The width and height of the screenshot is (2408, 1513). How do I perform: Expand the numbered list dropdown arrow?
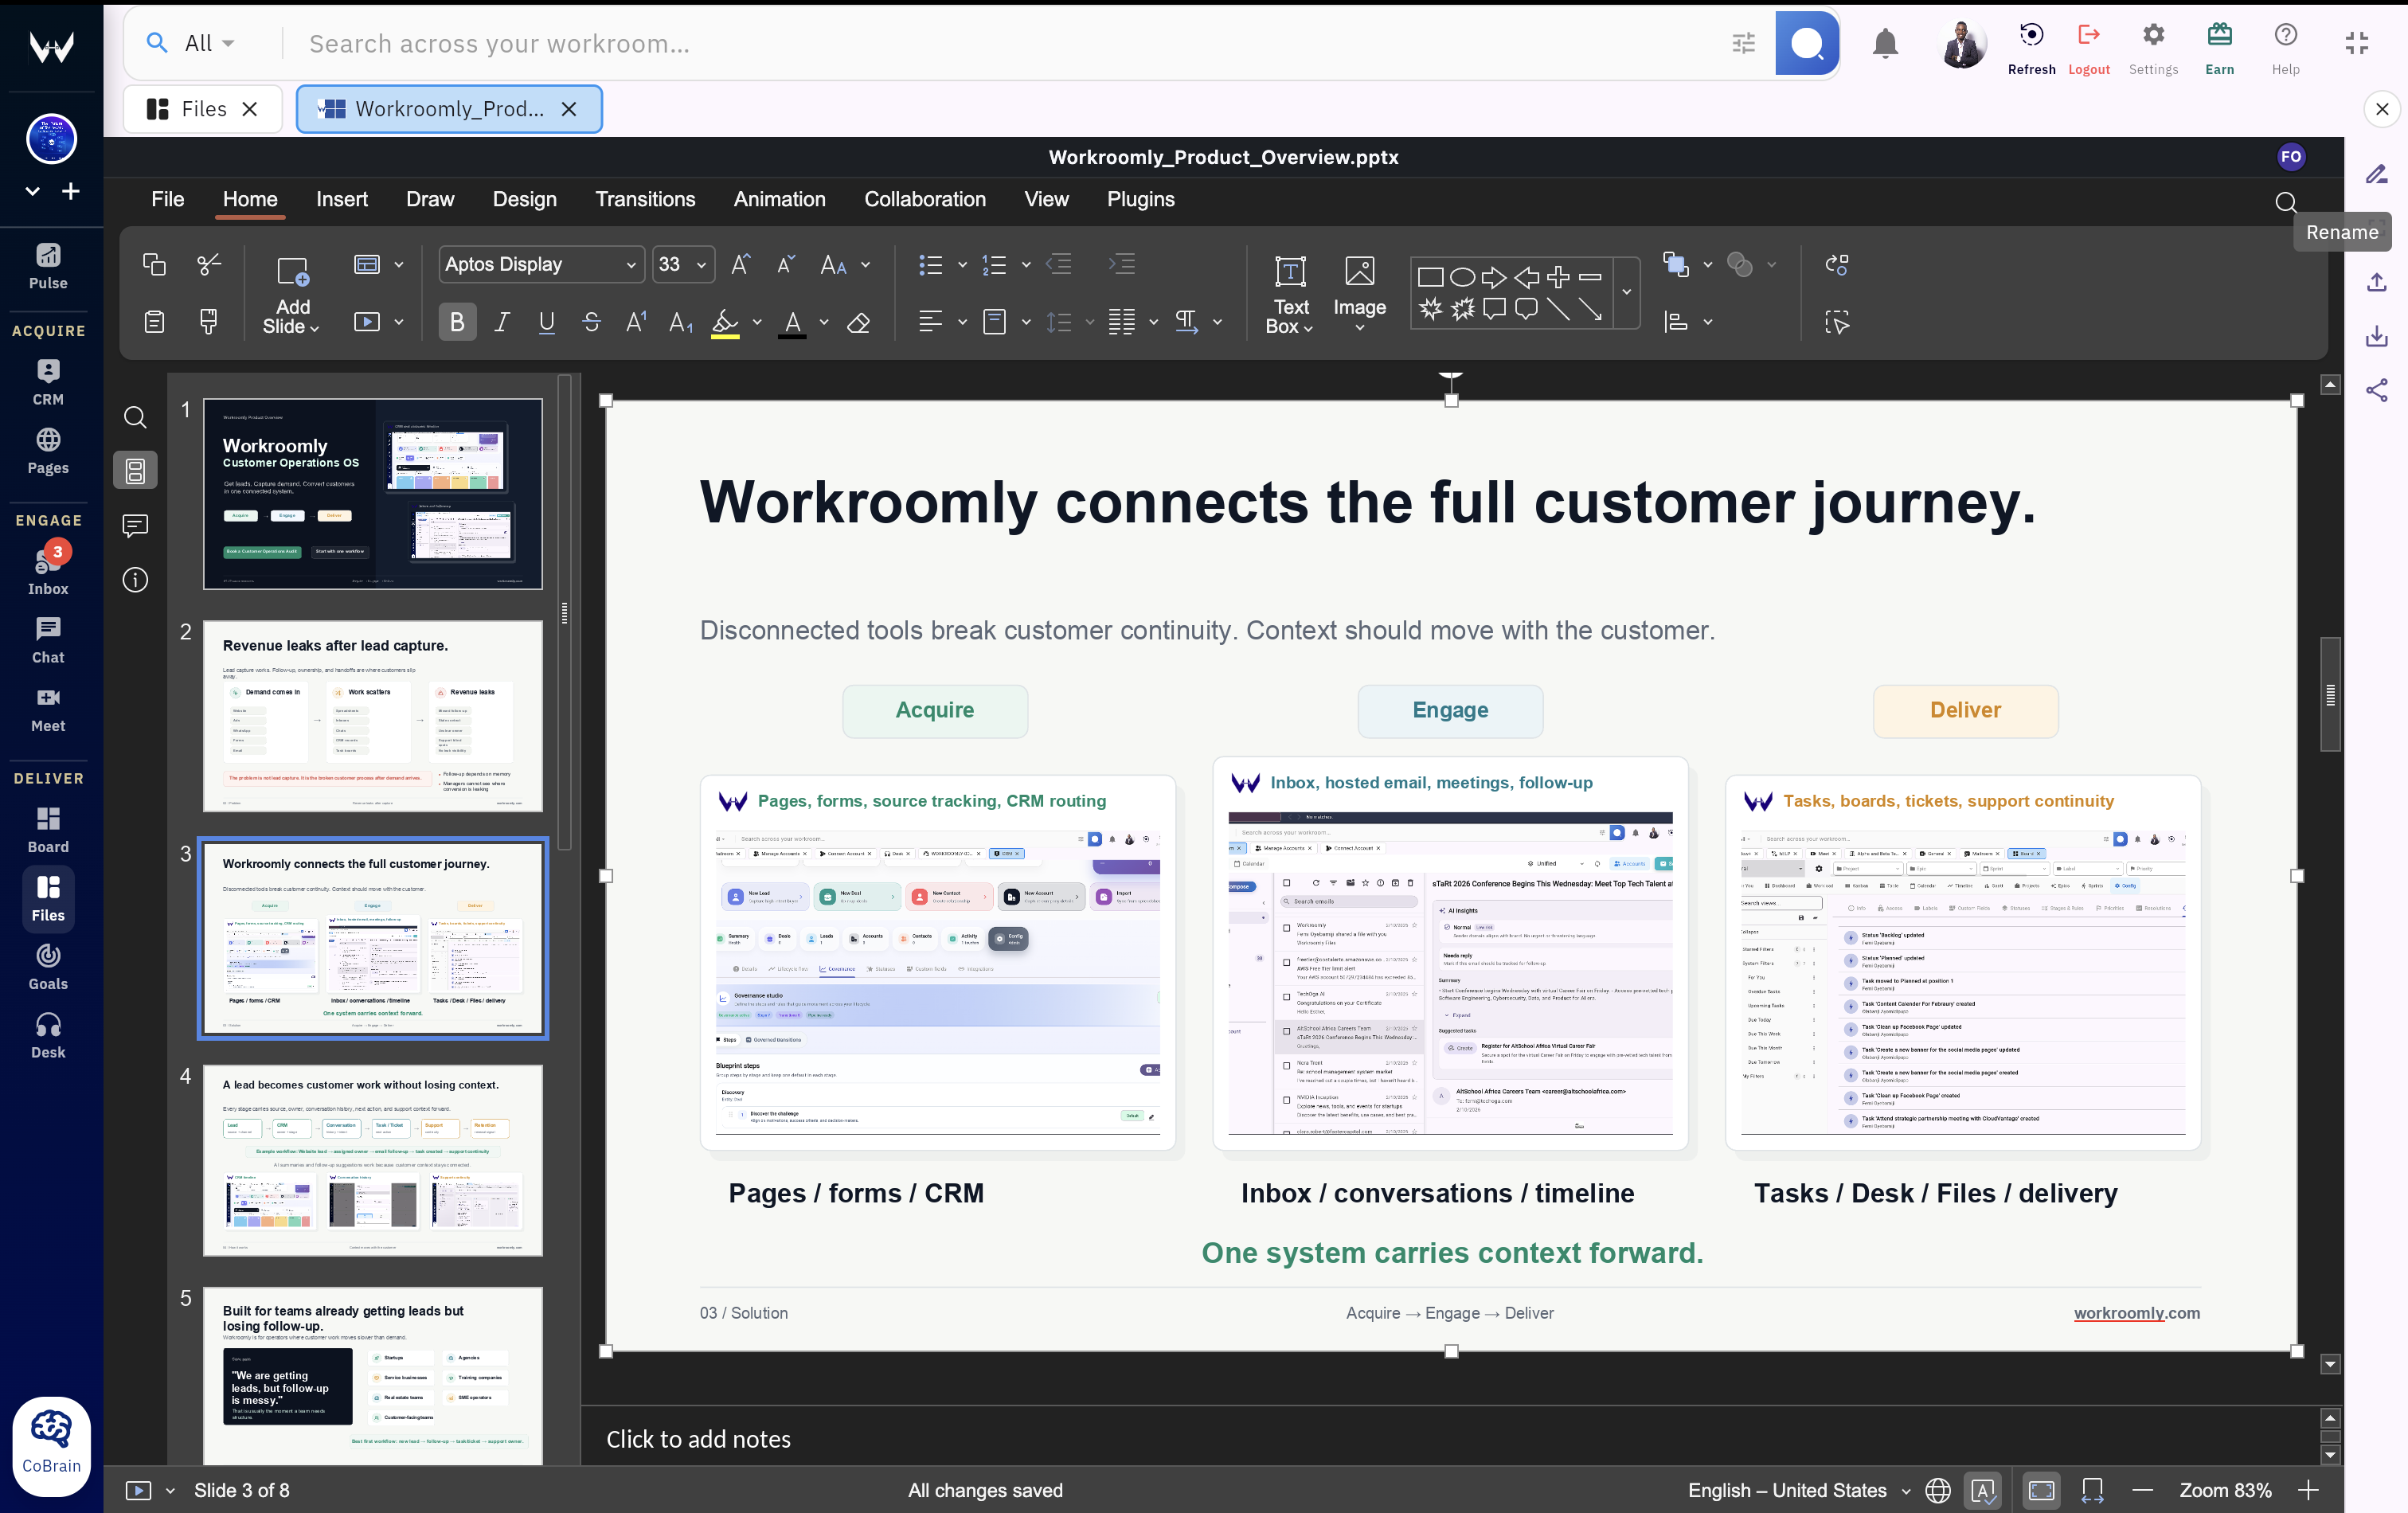click(x=1026, y=264)
